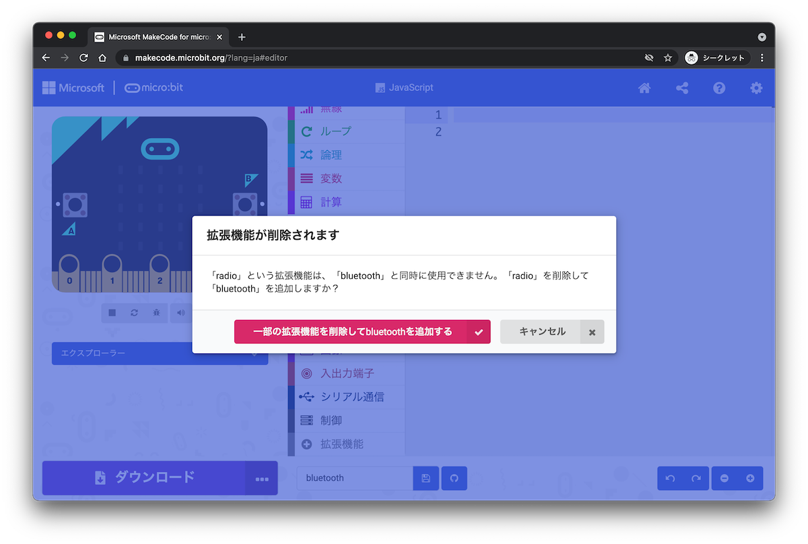Click the USB icon beside シリアル通信

point(306,397)
